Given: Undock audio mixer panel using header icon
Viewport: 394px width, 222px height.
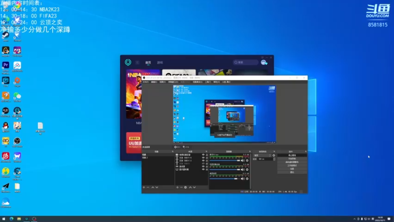Looking at the screenshot, I should click(x=250, y=151).
